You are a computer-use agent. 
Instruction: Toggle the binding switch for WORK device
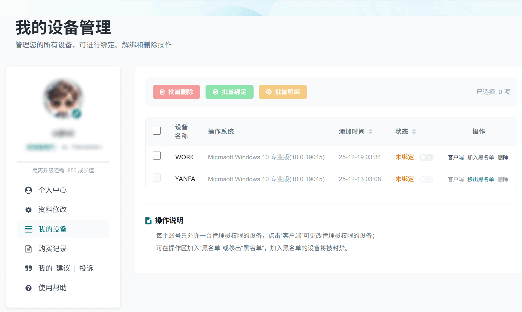click(426, 157)
